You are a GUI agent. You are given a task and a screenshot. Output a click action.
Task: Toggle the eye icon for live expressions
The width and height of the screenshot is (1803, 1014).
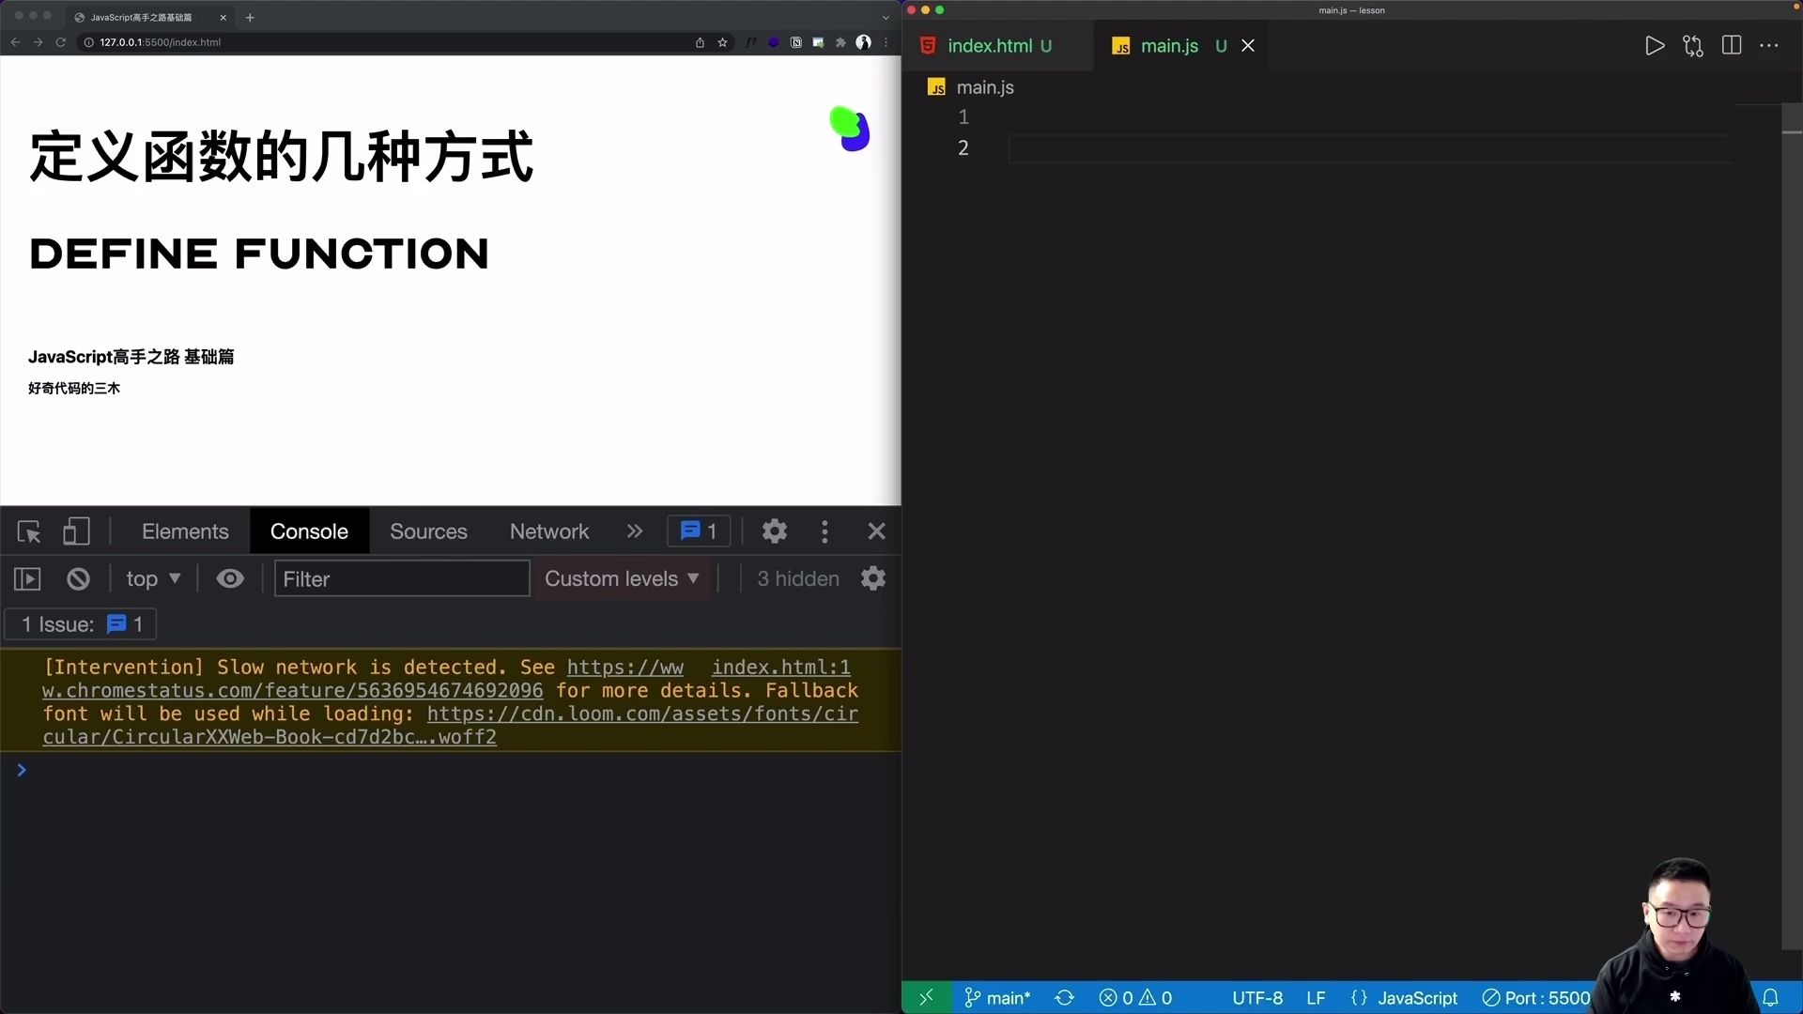coord(229,578)
